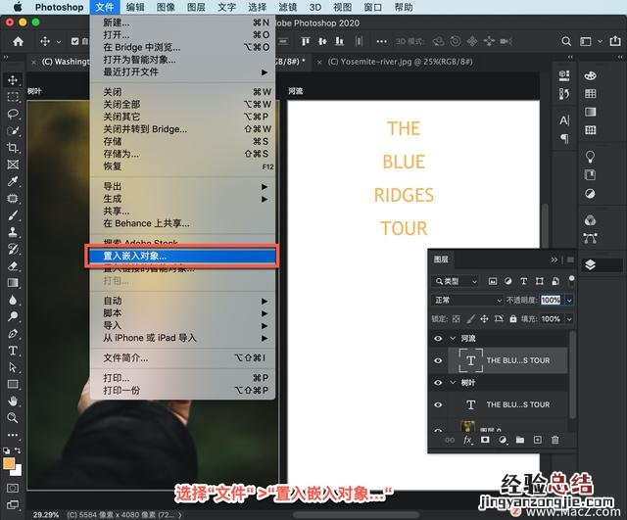
Task: Hide THE BLU...S TOUR layer under 河流
Action: (438, 360)
